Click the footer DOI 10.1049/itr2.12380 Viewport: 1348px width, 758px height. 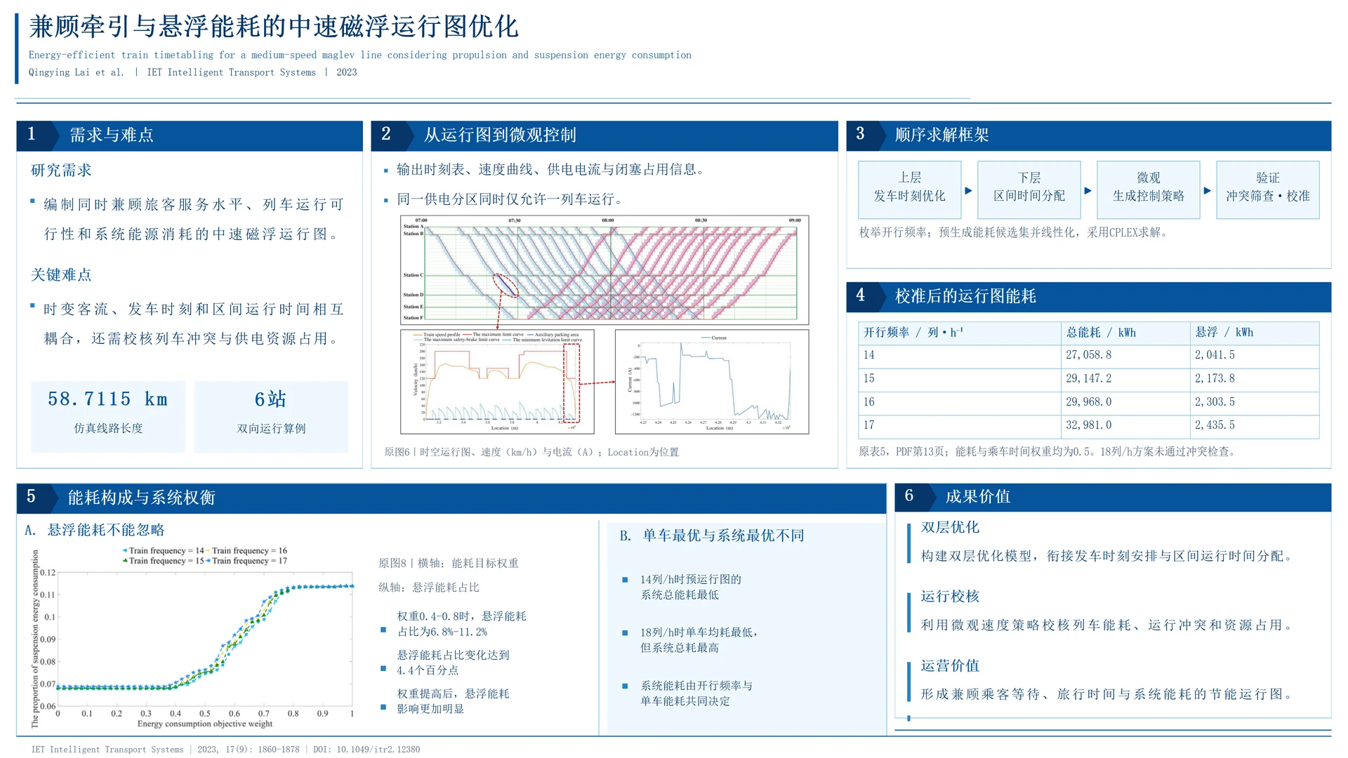366,750
